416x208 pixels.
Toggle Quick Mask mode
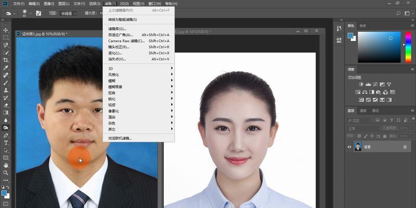pyautogui.click(x=6, y=204)
